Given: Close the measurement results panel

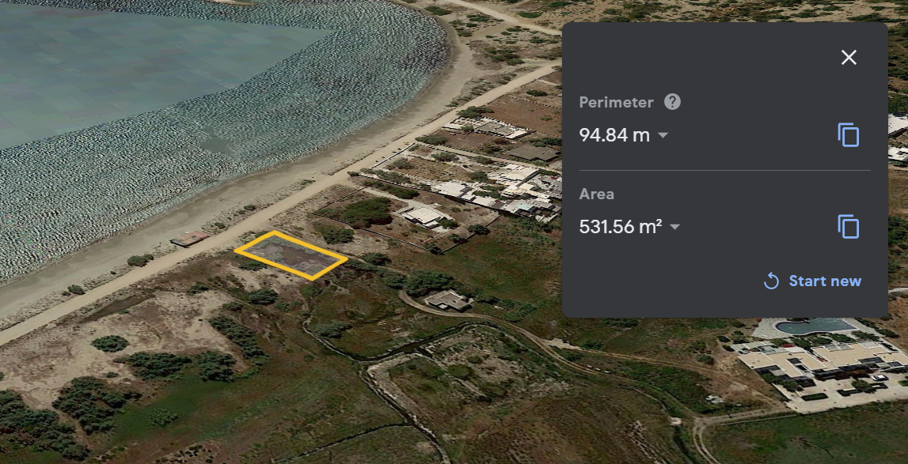Looking at the screenshot, I should [x=849, y=57].
